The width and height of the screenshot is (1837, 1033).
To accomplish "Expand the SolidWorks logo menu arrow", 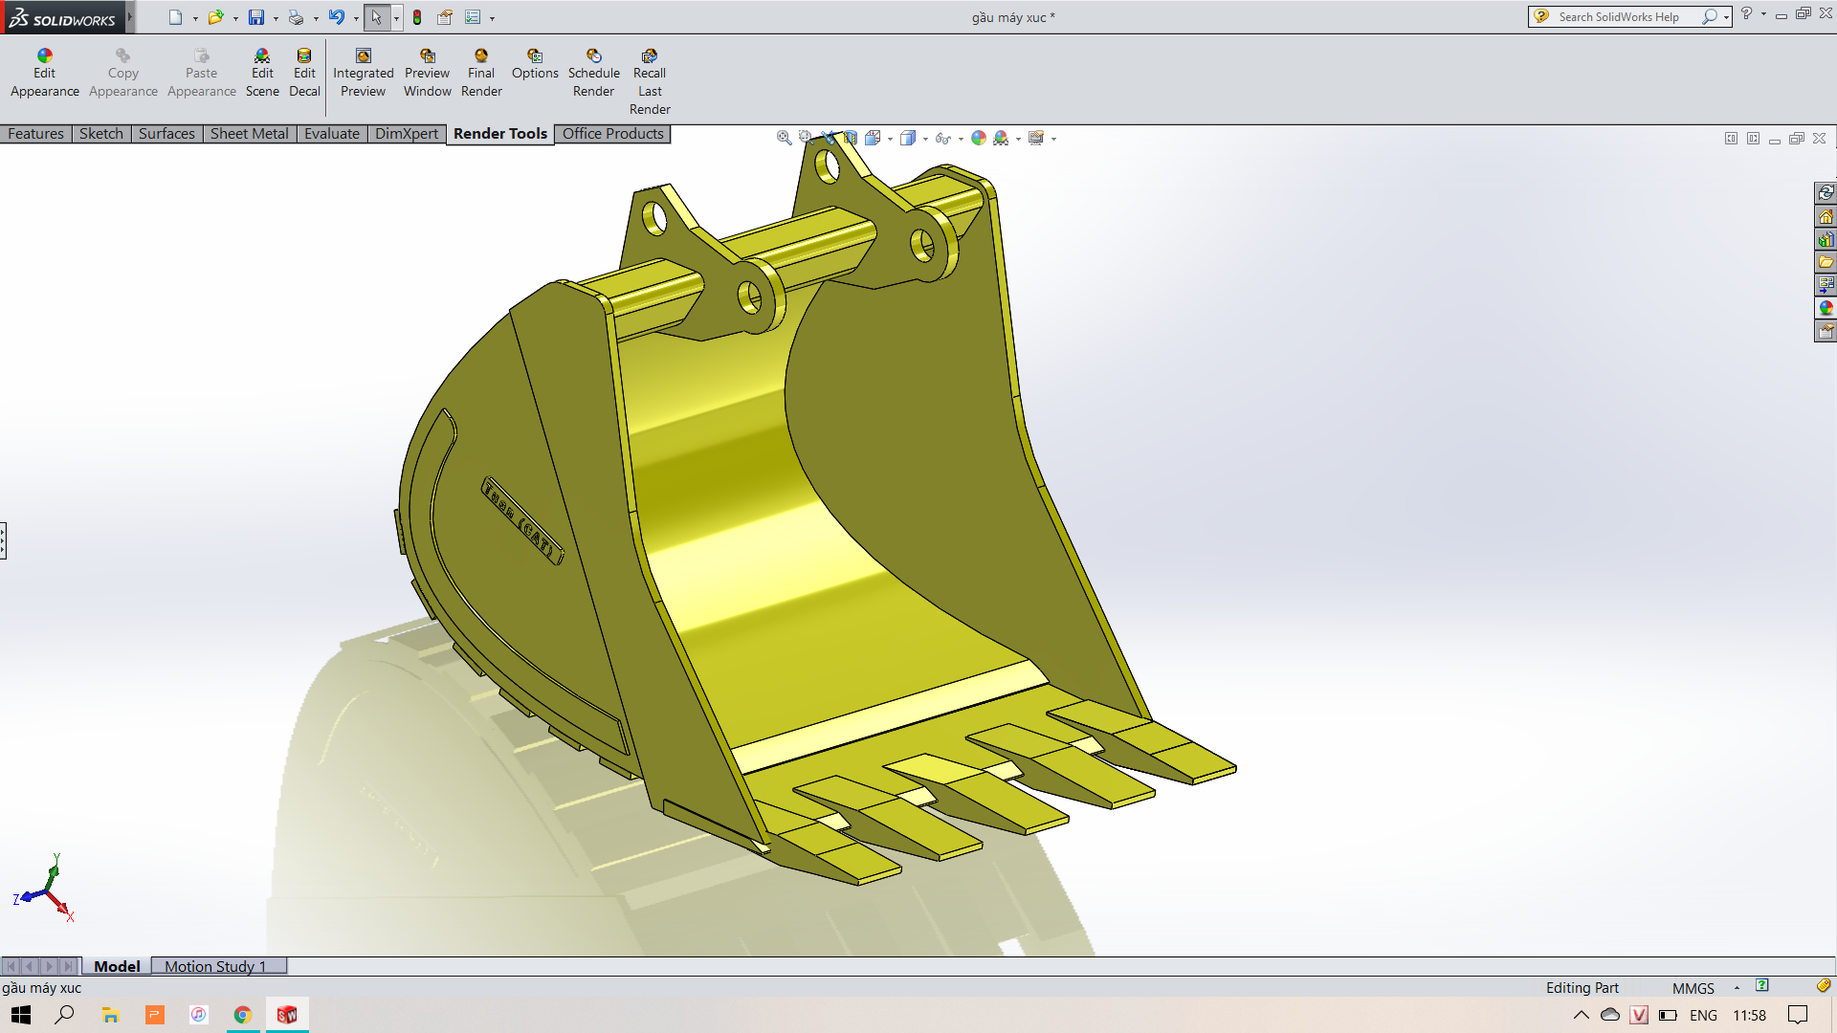I will [x=130, y=17].
